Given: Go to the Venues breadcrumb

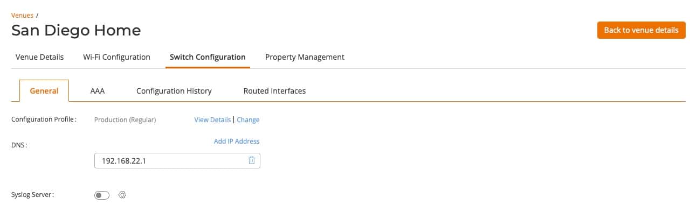Looking at the screenshot, I should tap(22, 15).
